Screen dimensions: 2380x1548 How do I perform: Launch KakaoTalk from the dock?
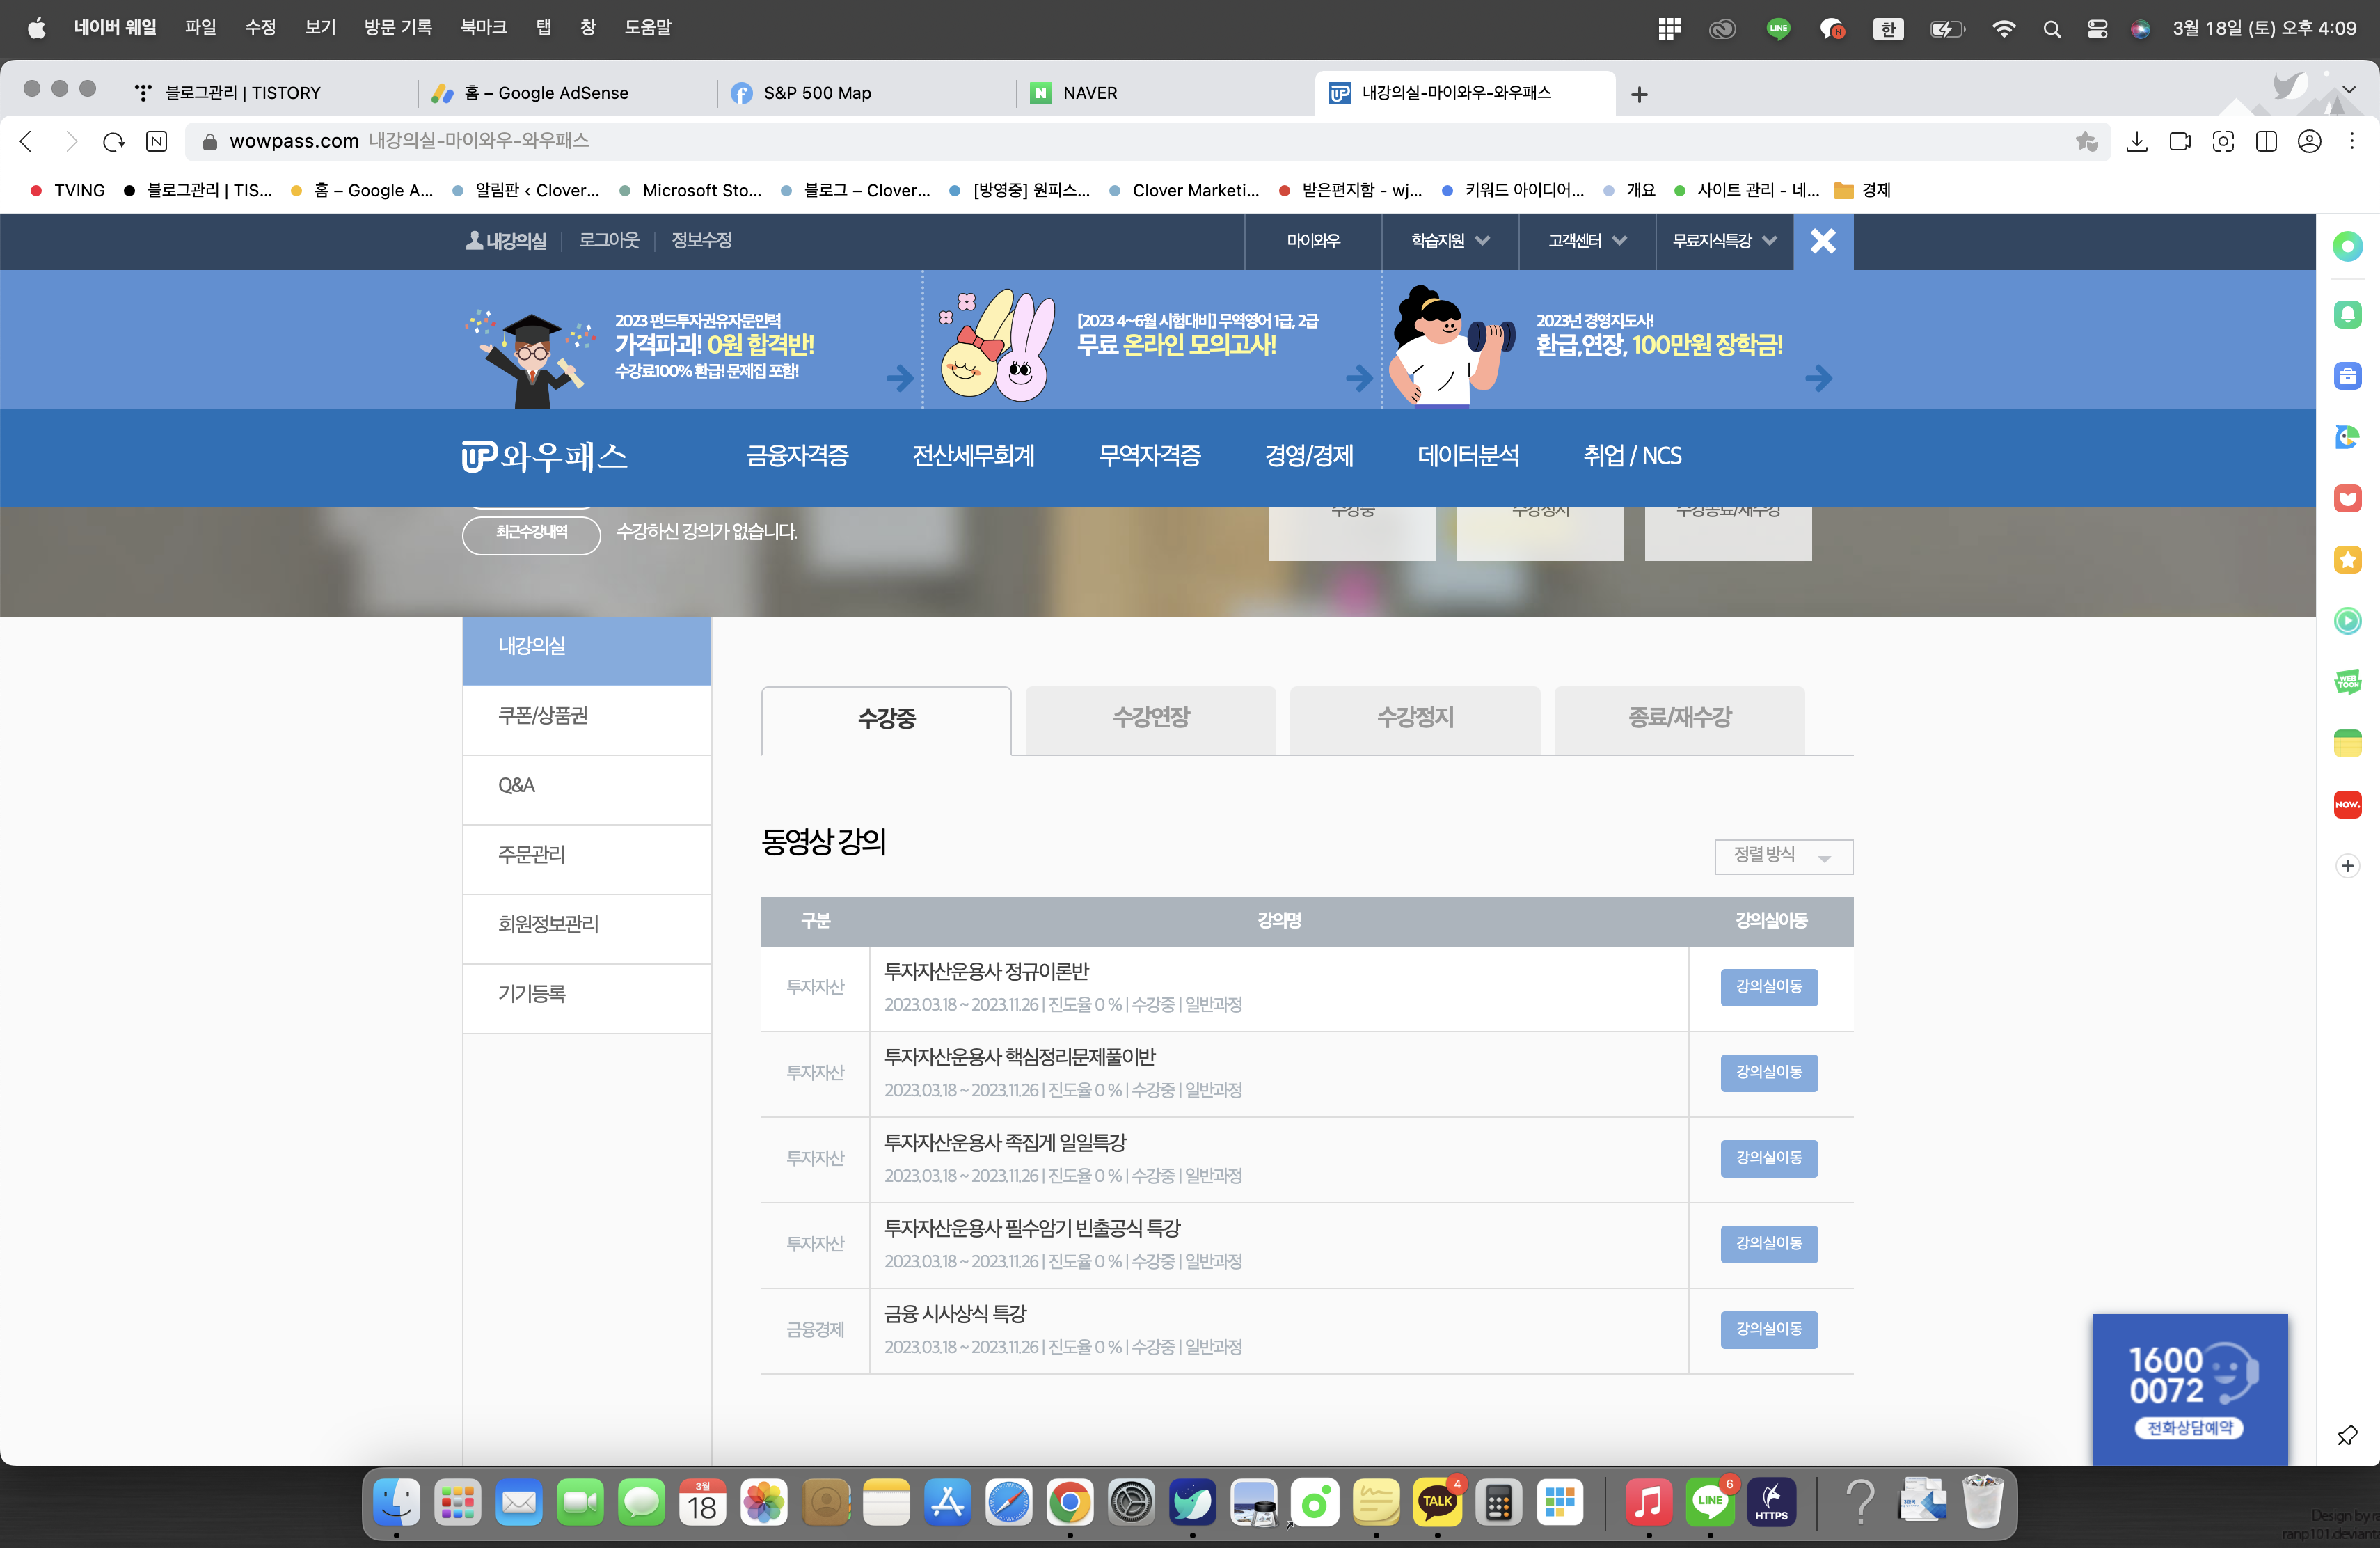click(1437, 1502)
